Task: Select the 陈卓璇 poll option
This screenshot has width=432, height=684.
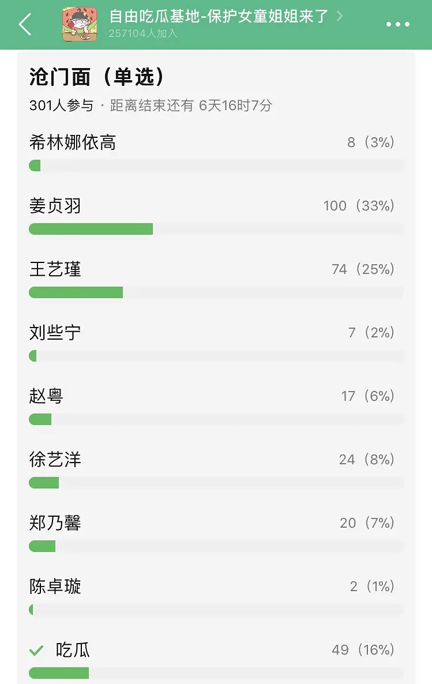Action: pos(216,597)
